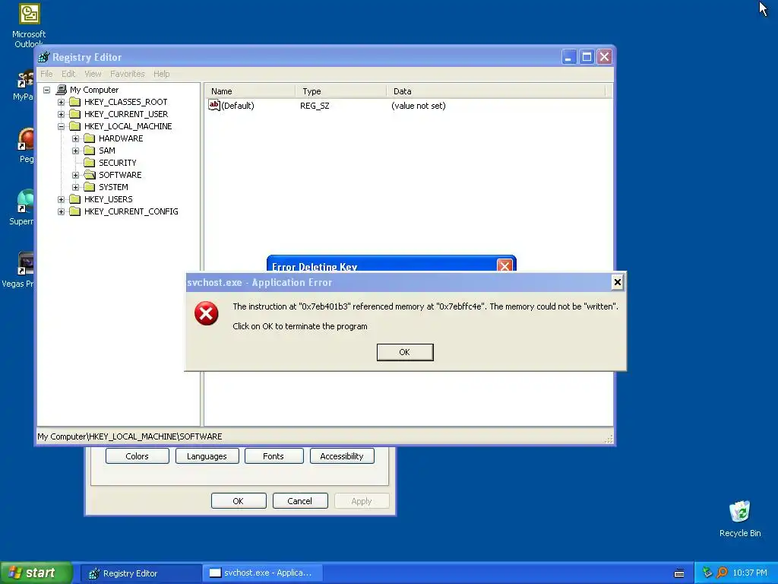Select the SAM folder icon

90,151
